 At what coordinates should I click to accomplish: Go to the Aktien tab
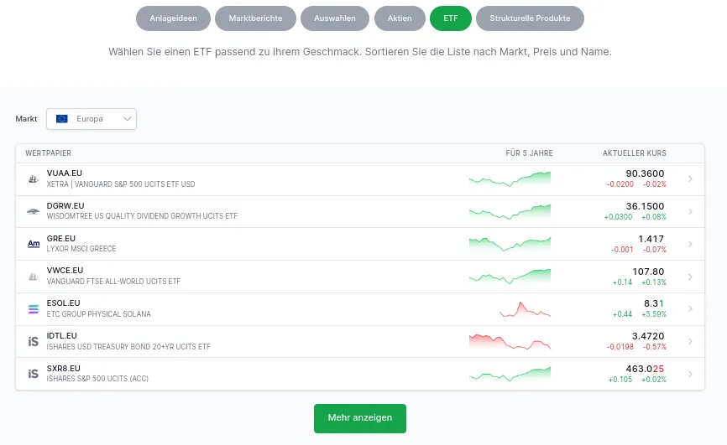tap(400, 18)
